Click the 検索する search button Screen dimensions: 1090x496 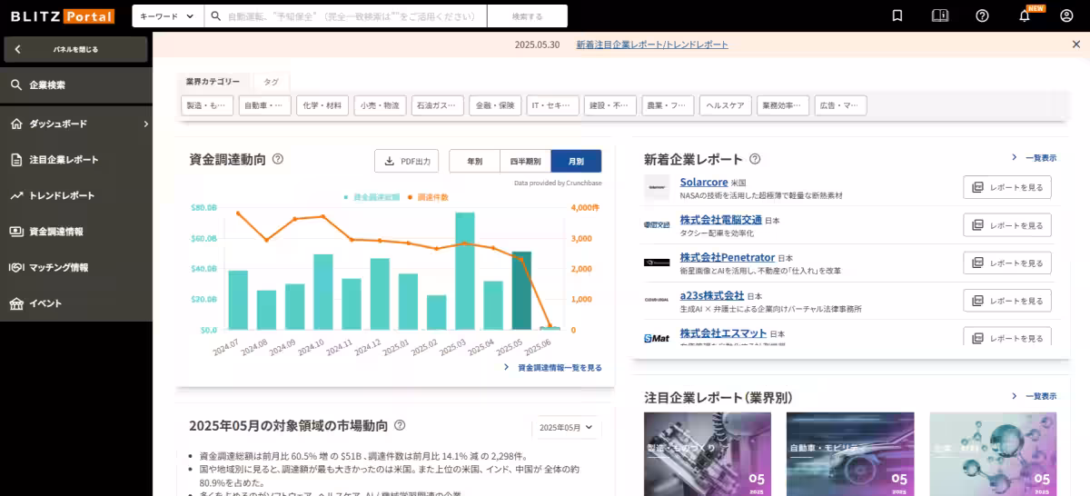click(x=527, y=16)
